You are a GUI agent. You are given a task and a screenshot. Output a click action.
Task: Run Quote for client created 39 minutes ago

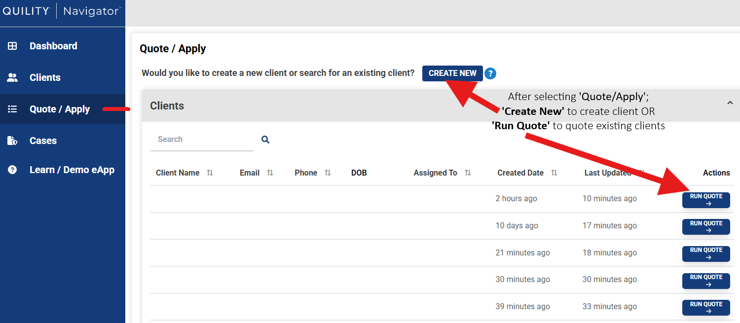coord(706,307)
